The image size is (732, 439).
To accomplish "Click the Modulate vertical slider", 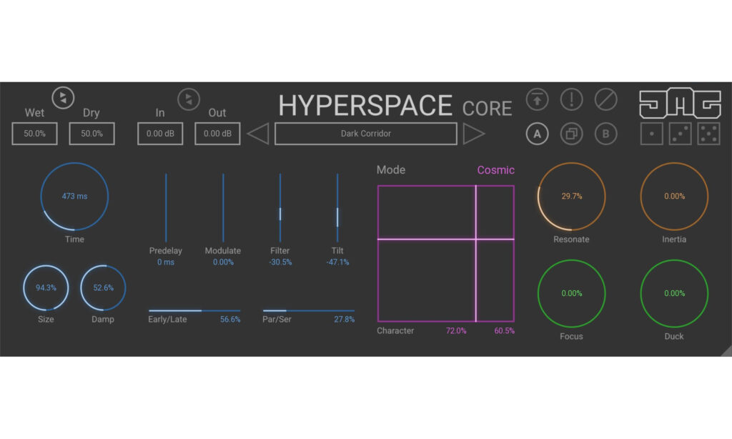I will [223, 208].
